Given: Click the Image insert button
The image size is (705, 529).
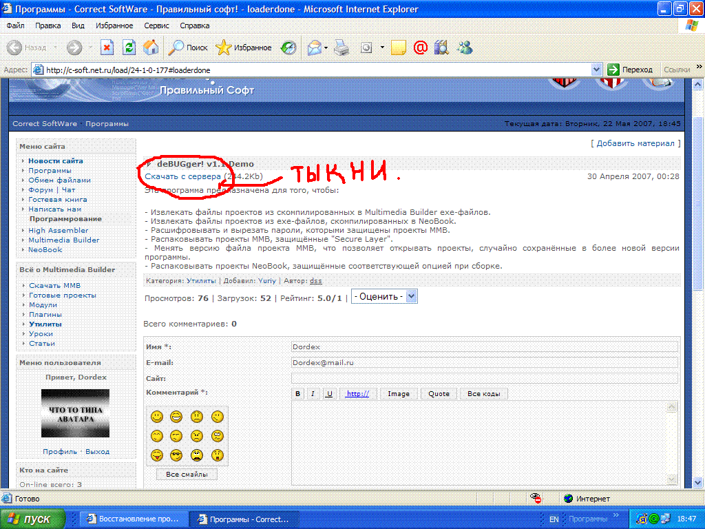Looking at the screenshot, I should click(399, 393).
